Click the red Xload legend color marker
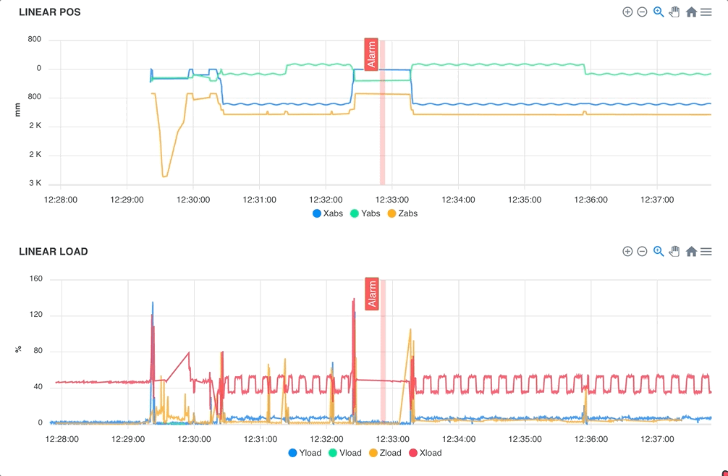728x476 pixels. (x=413, y=453)
